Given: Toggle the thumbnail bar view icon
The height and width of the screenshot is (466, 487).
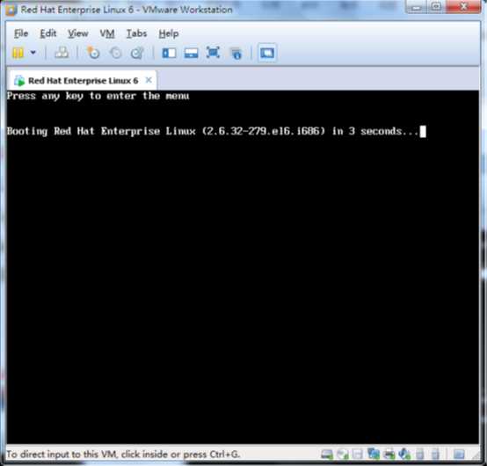Looking at the screenshot, I should pos(191,53).
